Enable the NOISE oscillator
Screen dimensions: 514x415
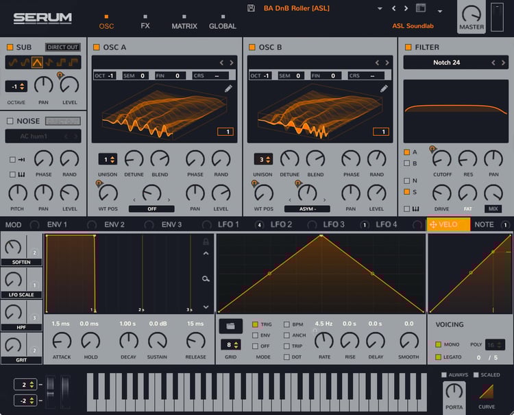point(10,121)
